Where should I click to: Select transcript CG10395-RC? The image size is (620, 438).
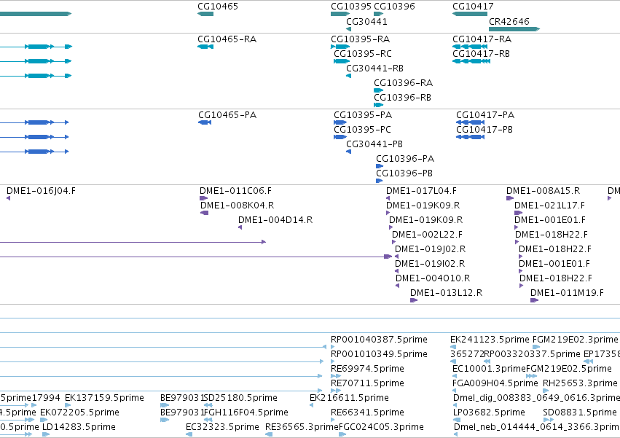coord(363,54)
